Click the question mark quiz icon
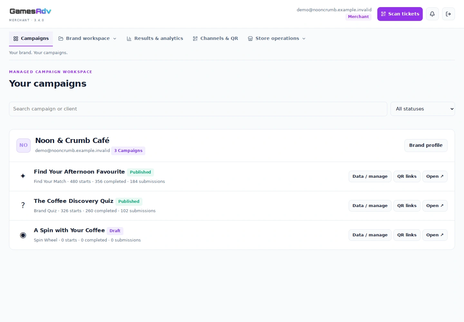464x322 pixels. [x=23, y=205]
